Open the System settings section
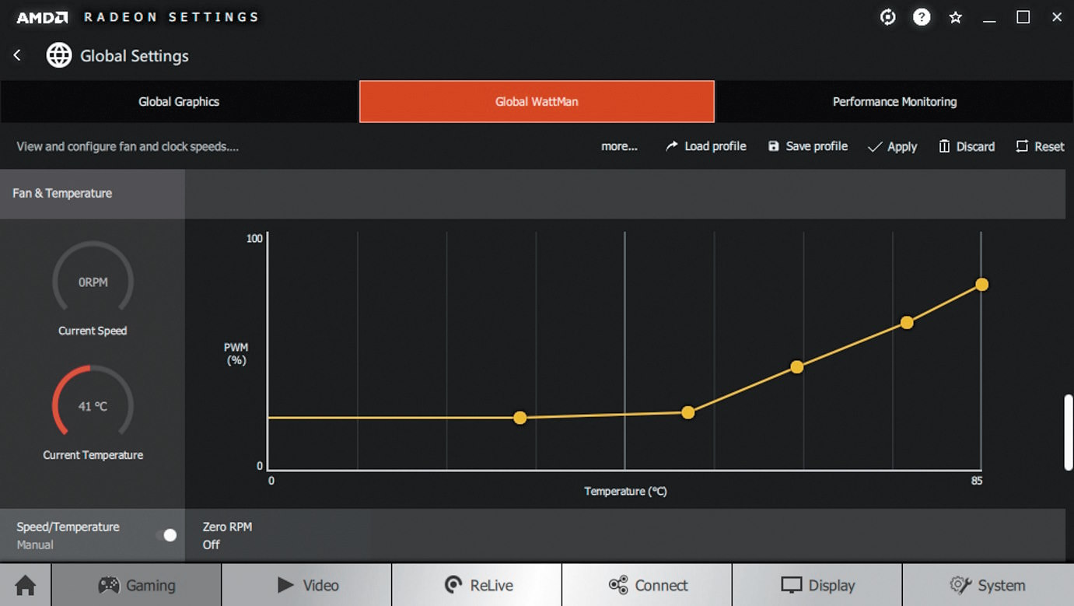This screenshot has width=1074, height=606. (x=988, y=585)
